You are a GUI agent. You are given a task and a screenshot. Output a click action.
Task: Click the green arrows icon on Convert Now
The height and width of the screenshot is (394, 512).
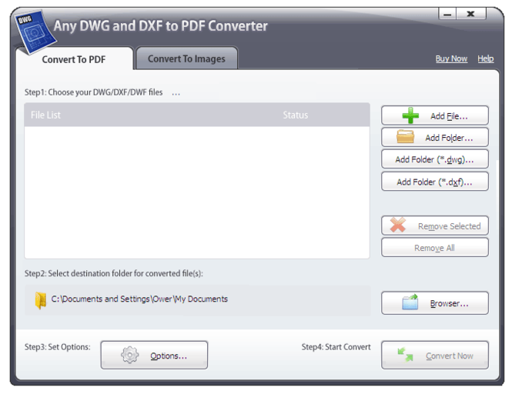(x=405, y=355)
